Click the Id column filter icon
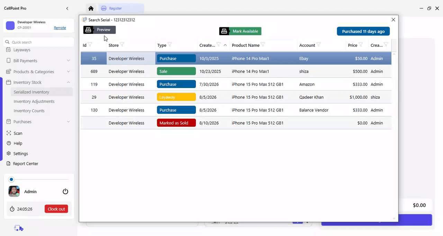The height and width of the screenshot is (236, 443). click(90, 45)
